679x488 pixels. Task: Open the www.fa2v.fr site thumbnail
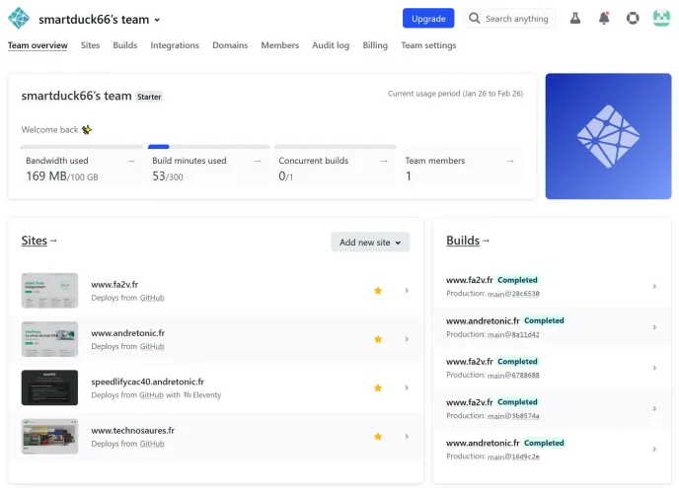click(x=49, y=290)
